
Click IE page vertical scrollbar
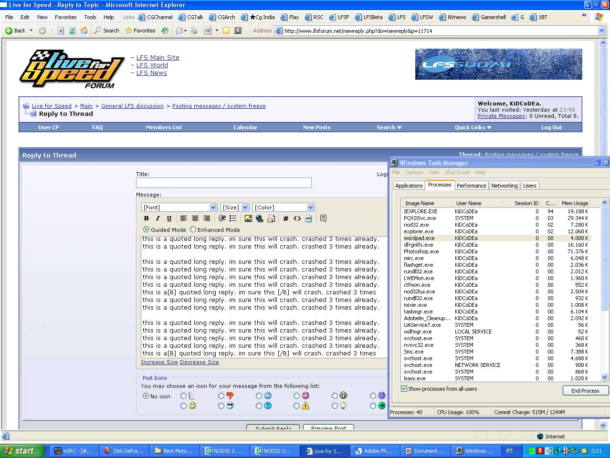(x=603, y=234)
